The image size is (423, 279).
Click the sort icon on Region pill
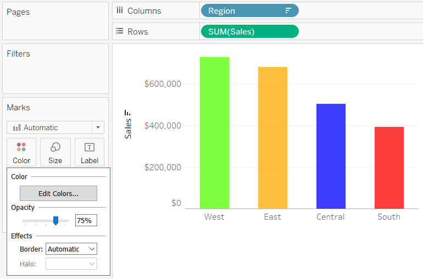(x=288, y=11)
